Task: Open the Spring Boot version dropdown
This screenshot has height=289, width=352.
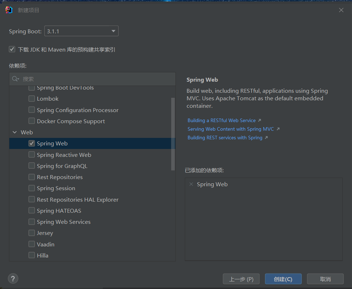Action: [x=81, y=31]
